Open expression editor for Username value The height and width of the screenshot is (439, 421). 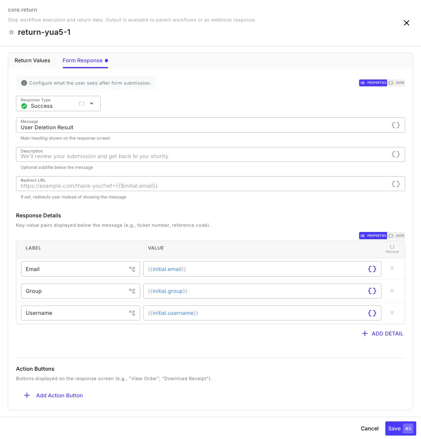coord(372,313)
